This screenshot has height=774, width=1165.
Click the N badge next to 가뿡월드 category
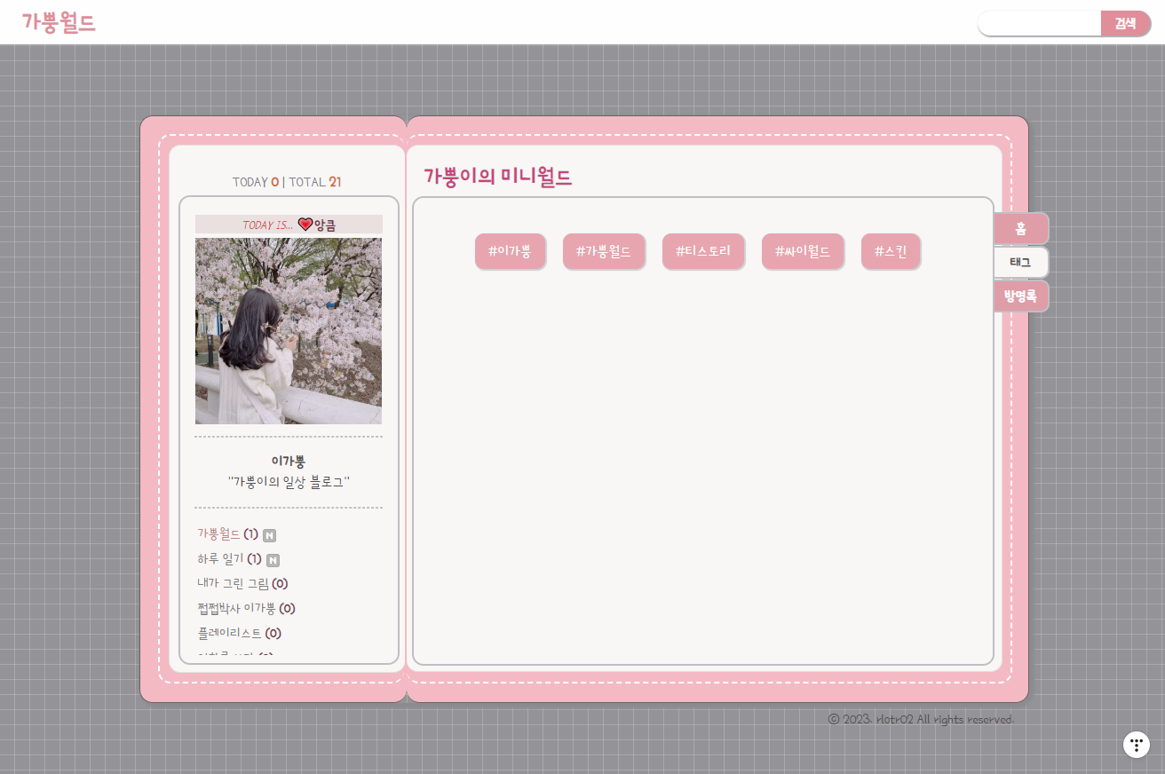pyautogui.click(x=269, y=534)
